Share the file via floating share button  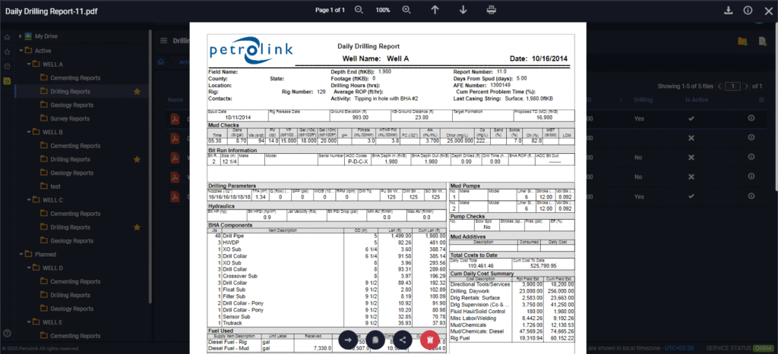pos(402,340)
